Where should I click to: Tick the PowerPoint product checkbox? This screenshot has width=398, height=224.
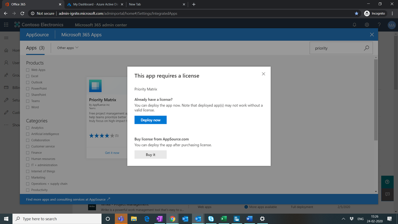click(27, 88)
